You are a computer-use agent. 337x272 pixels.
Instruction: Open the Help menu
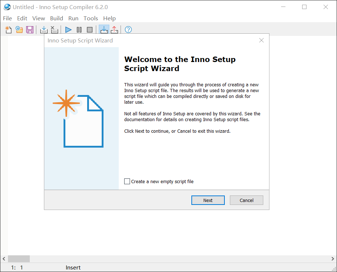(x=109, y=18)
